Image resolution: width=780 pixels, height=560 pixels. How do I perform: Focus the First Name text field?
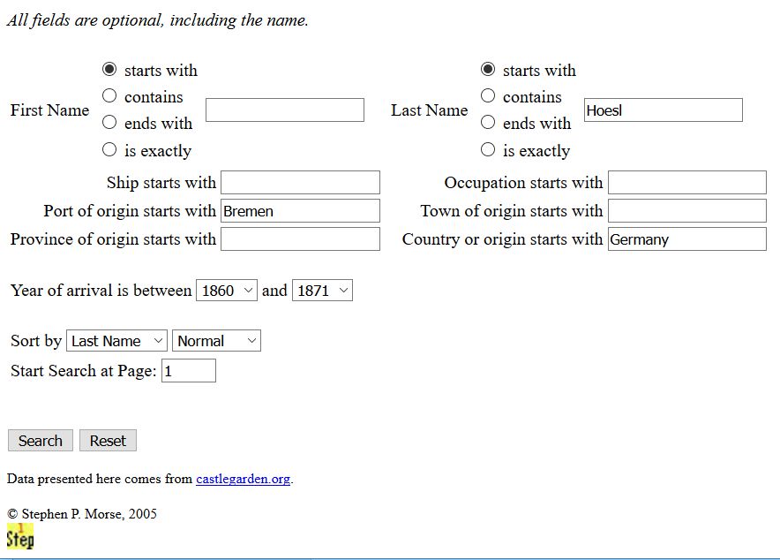[x=285, y=110]
